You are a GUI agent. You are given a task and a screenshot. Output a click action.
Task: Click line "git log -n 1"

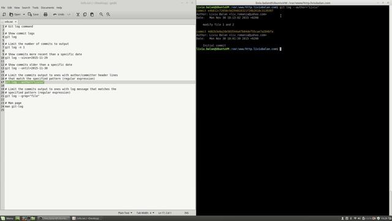15,47
